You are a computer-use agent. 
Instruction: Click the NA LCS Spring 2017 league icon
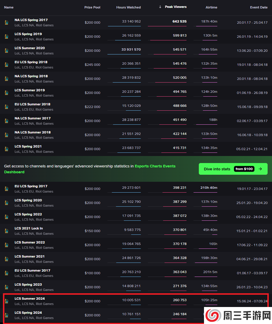[x=6, y=22]
